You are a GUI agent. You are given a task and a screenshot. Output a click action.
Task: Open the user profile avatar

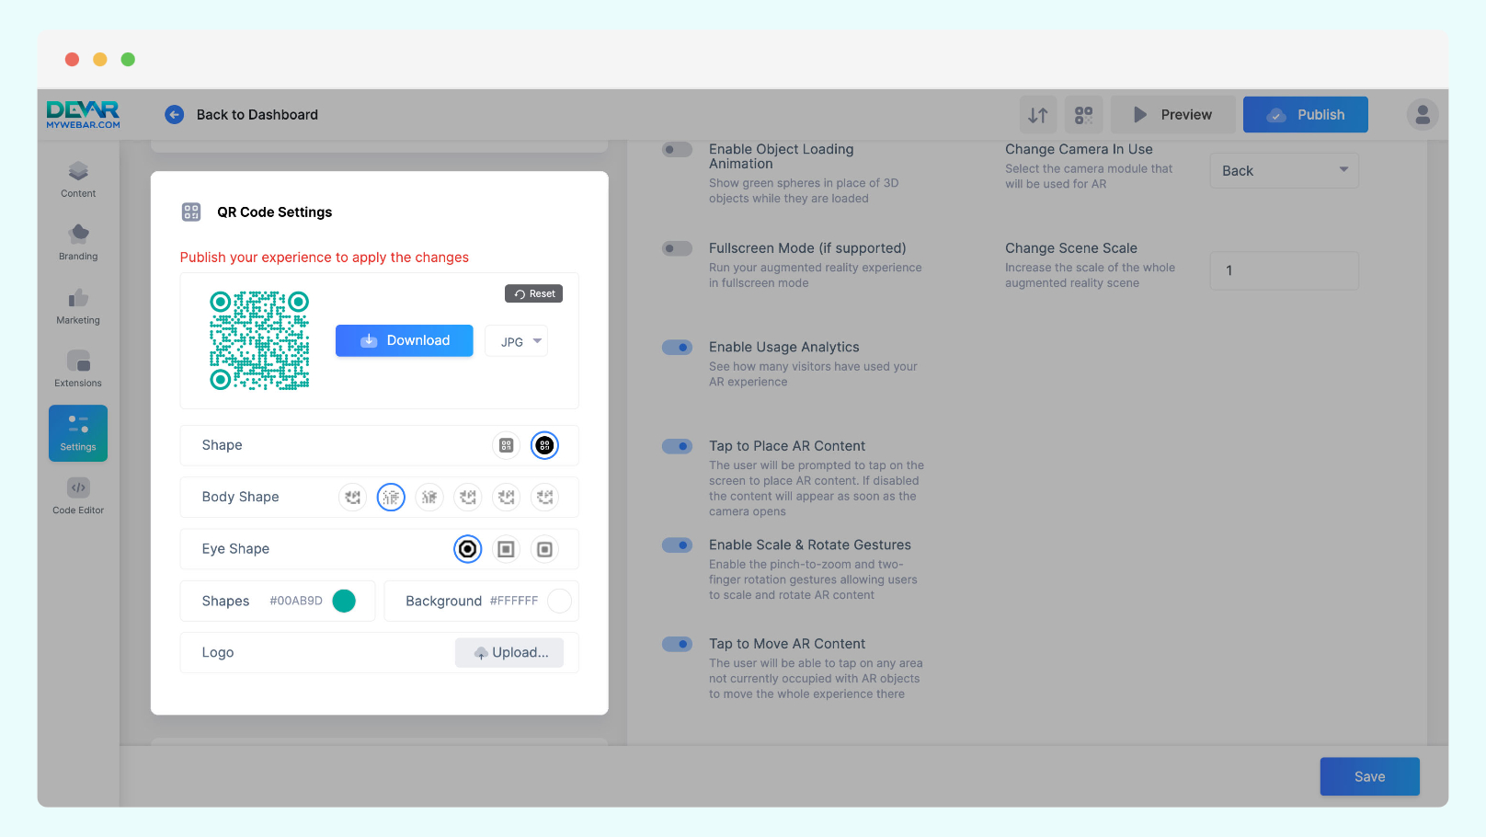[x=1423, y=115]
